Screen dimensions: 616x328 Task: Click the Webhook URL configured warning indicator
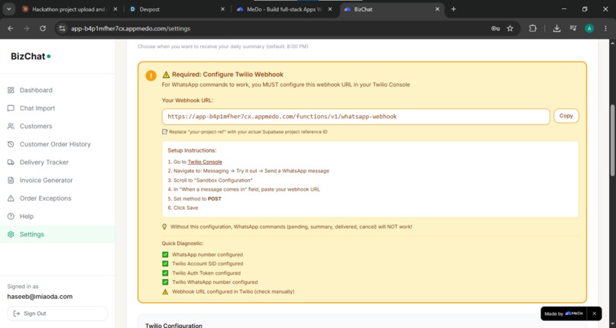tap(165, 291)
